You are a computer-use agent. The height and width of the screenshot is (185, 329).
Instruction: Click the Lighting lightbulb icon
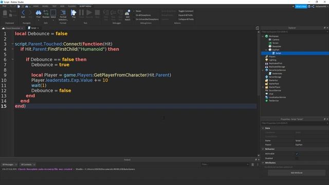pos(266,60)
